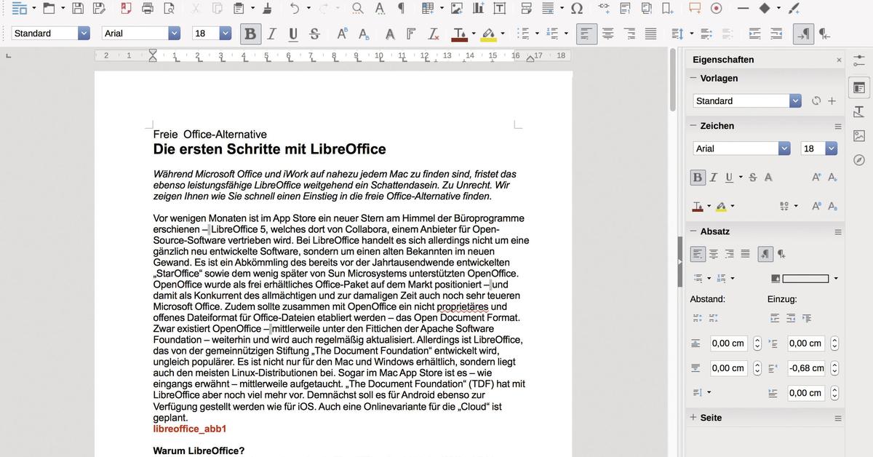Apply superscript from the formatting toolbar

(342, 33)
